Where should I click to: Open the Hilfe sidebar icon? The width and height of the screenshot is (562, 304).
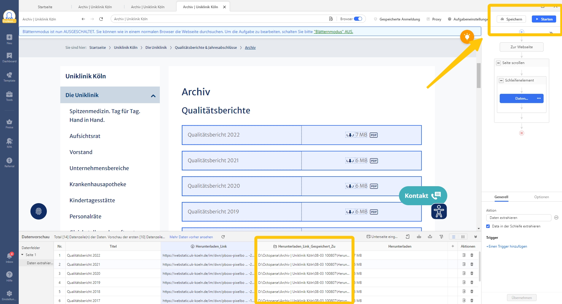(x=9, y=276)
